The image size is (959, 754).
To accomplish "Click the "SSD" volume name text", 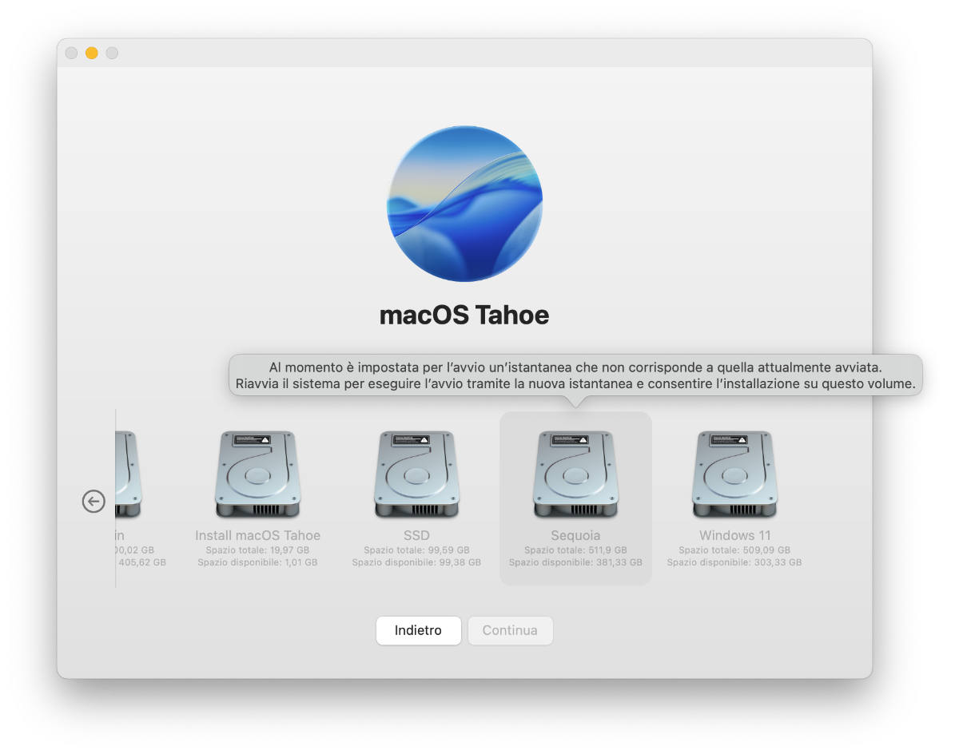I will tap(416, 535).
